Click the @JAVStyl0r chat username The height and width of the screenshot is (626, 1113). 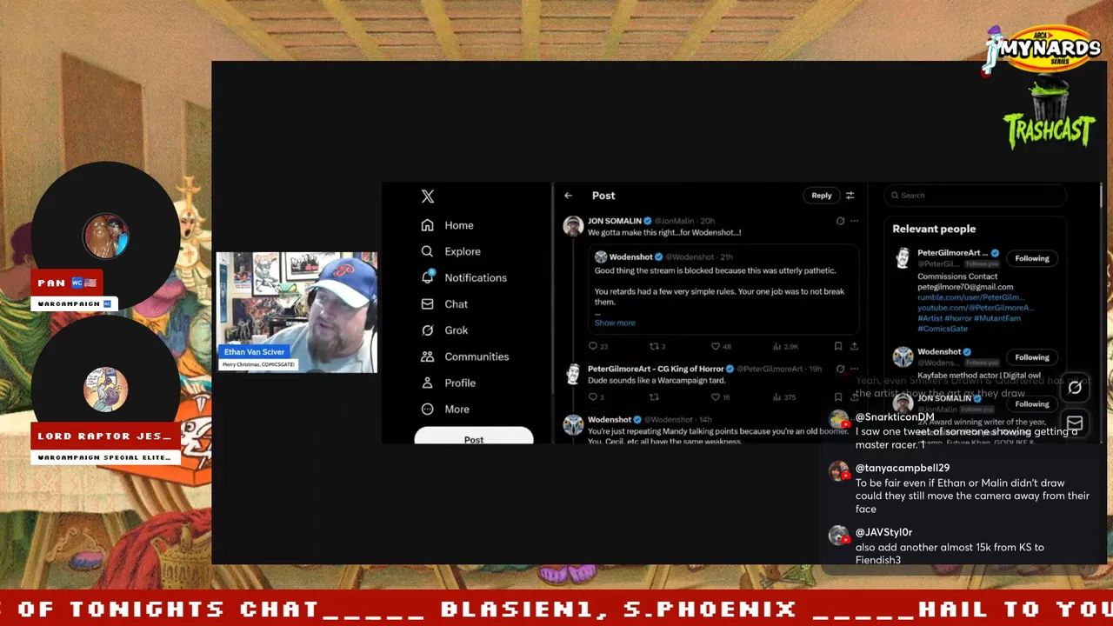[883, 532]
